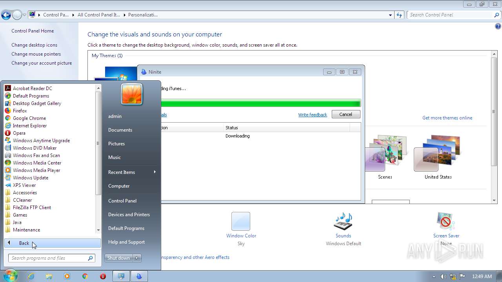Click the user account picture

[x=132, y=94]
